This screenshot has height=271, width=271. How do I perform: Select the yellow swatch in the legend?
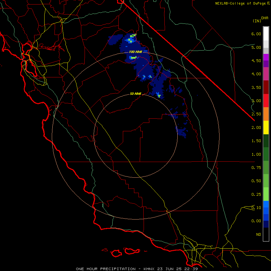pyautogui.click(x=266, y=128)
